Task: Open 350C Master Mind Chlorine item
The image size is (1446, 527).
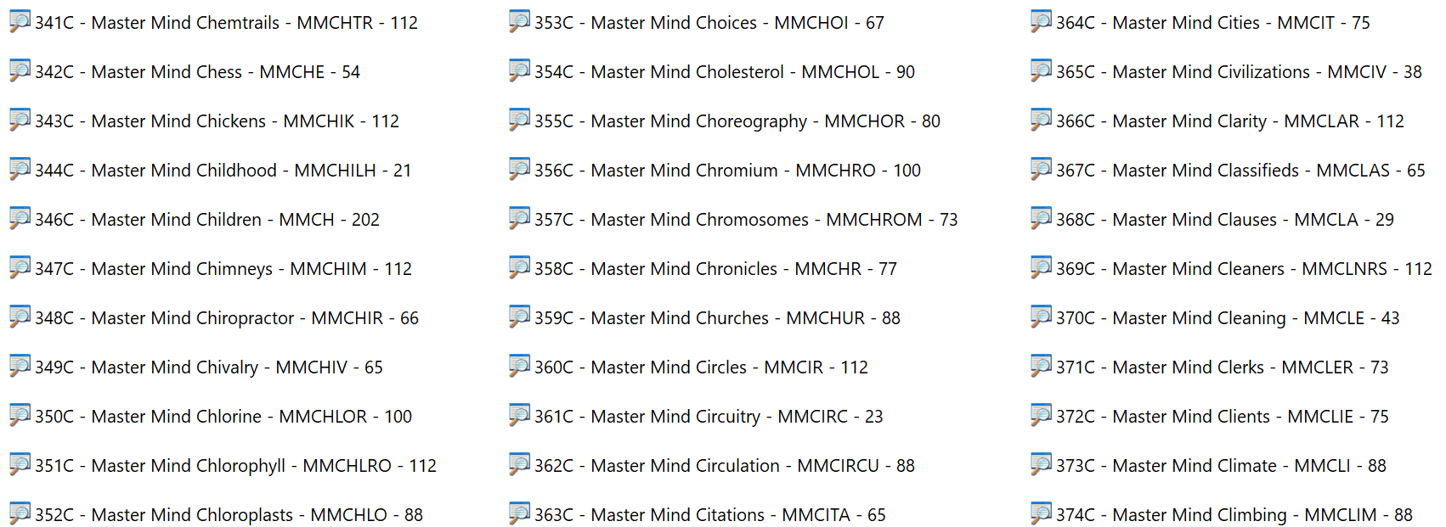Action: (223, 417)
